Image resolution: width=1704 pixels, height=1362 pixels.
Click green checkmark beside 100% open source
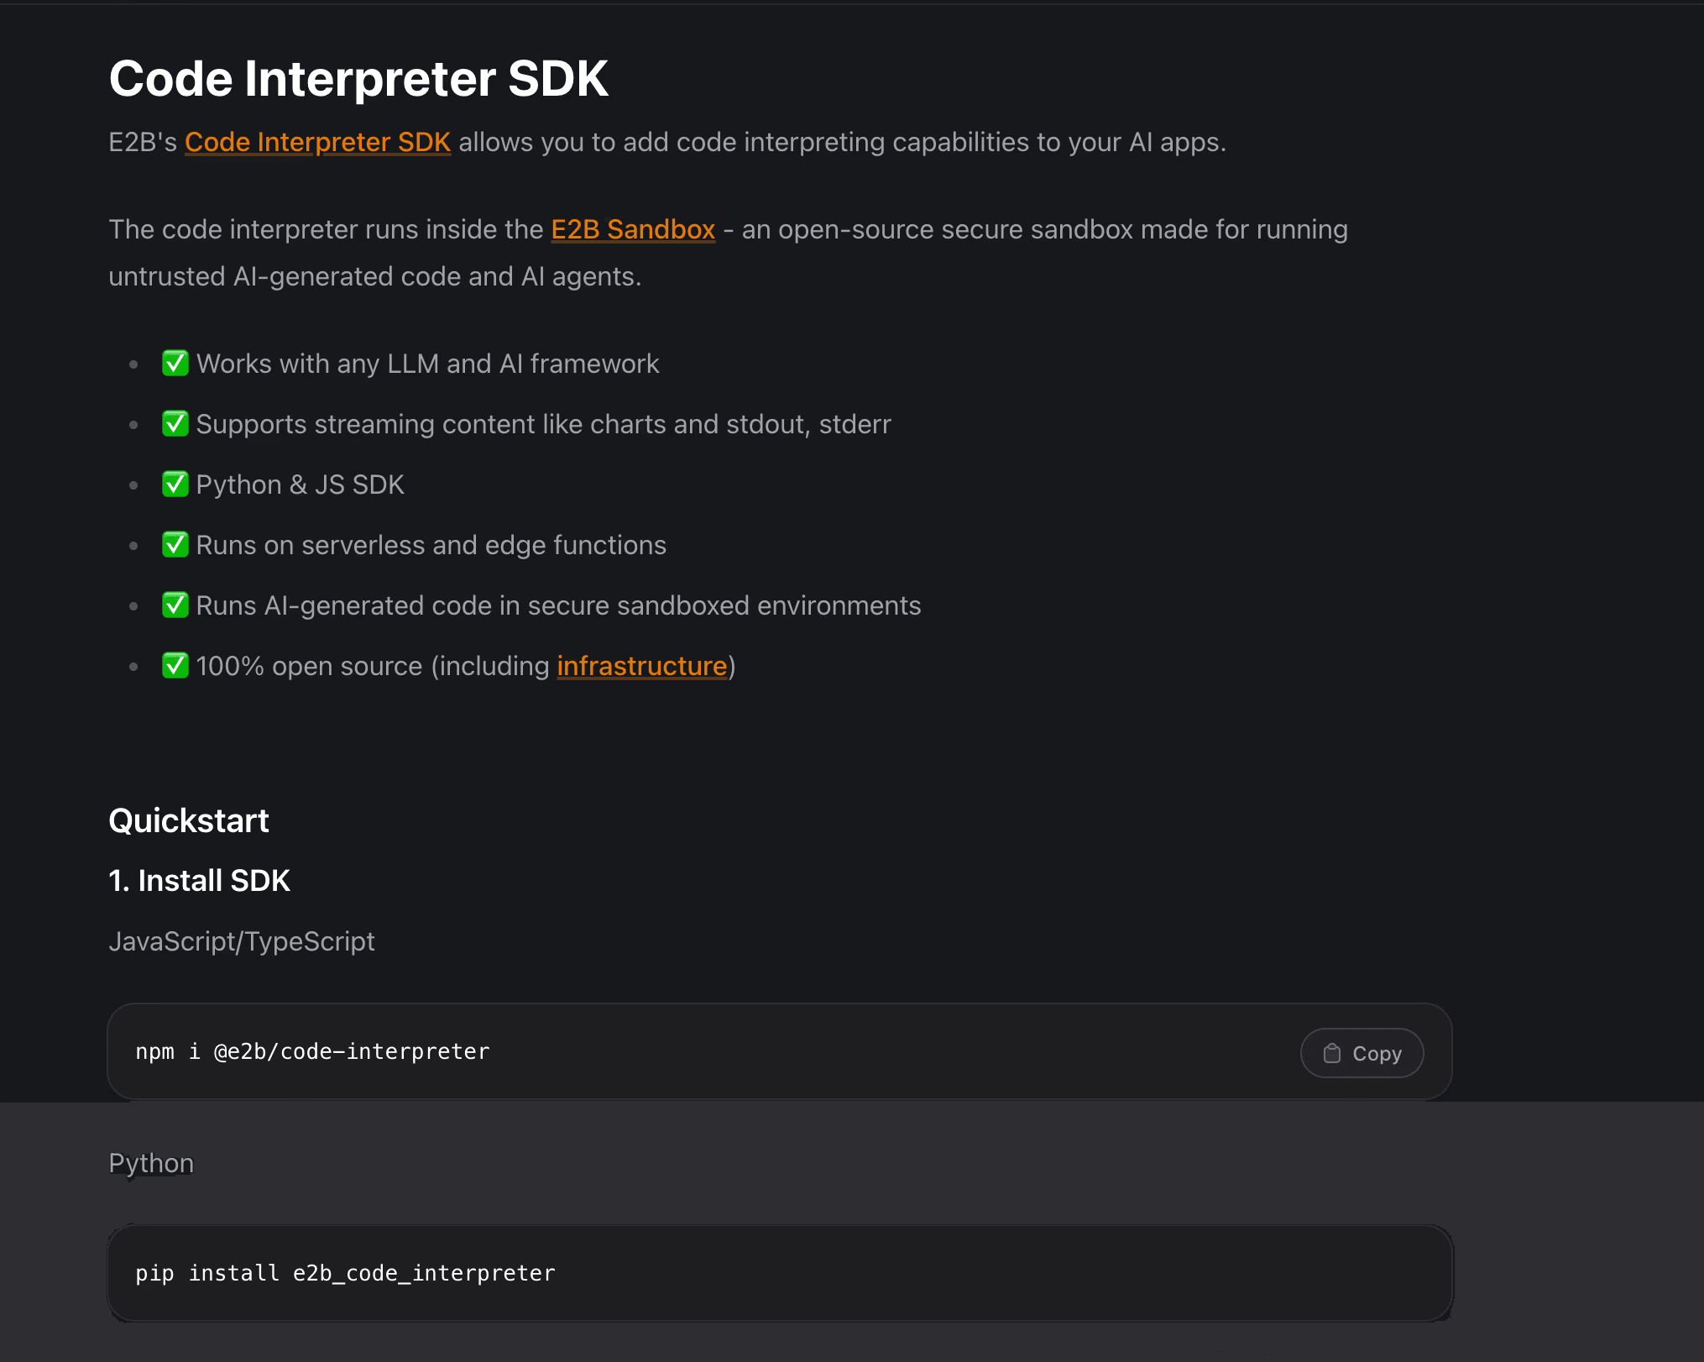click(x=175, y=666)
